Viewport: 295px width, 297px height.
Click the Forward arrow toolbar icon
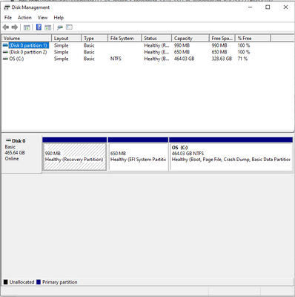pyautogui.click(x=15, y=27)
